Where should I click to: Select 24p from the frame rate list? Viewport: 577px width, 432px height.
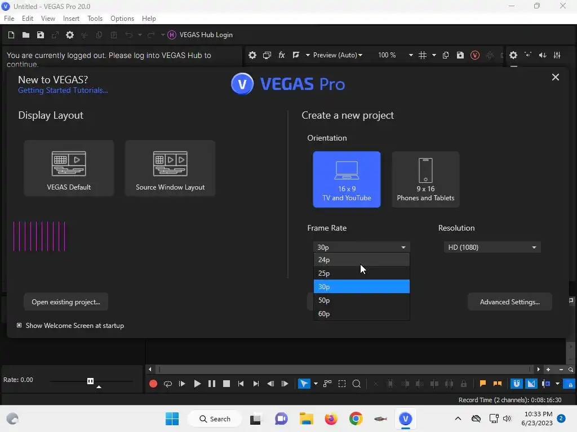[361, 260]
